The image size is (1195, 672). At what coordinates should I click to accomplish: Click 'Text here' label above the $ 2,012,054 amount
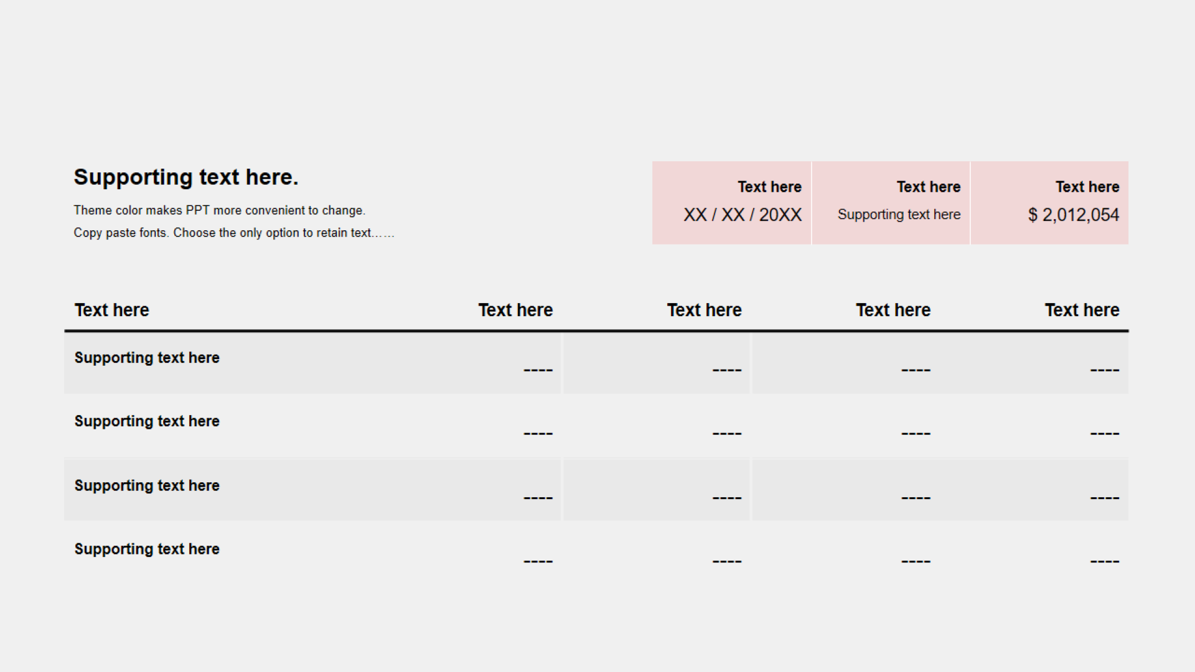point(1087,187)
